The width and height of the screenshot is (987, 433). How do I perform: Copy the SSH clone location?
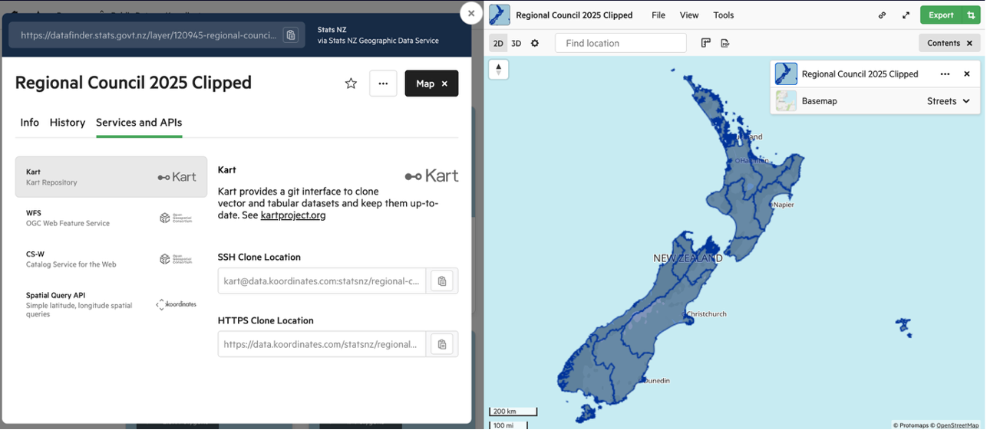pyautogui.click(x=442, y=281)
